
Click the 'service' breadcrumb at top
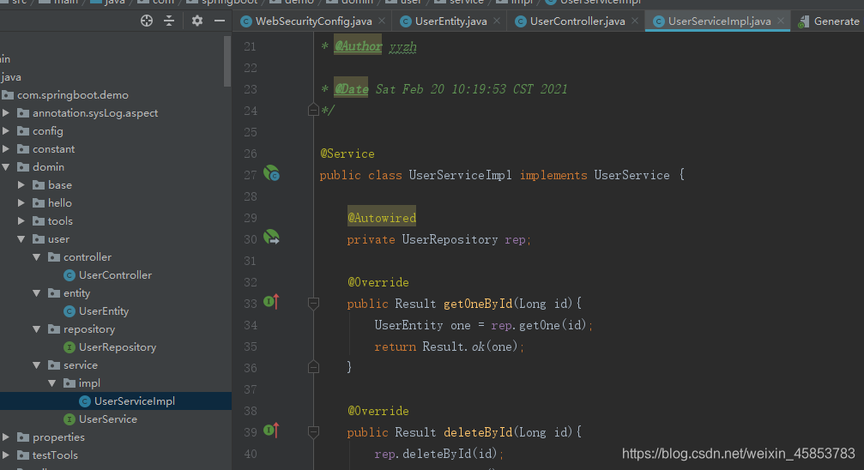pos(466,3)
